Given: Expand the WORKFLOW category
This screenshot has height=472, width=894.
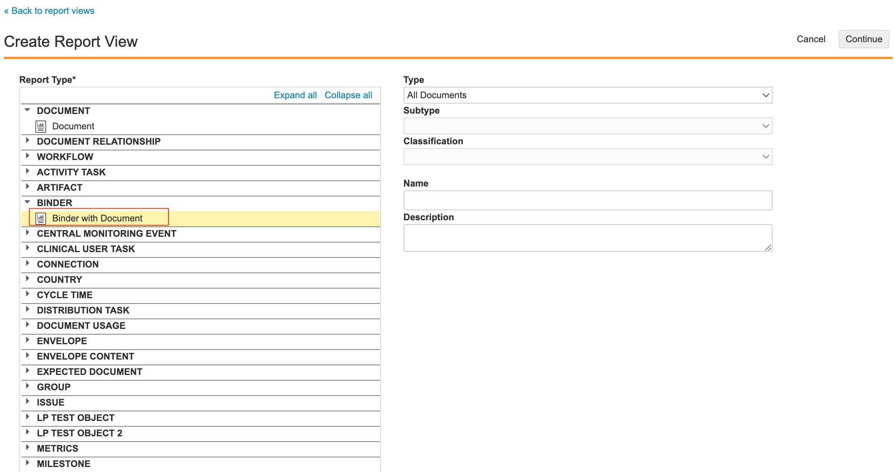Looking at the screenshot, I should pos(27,156).
